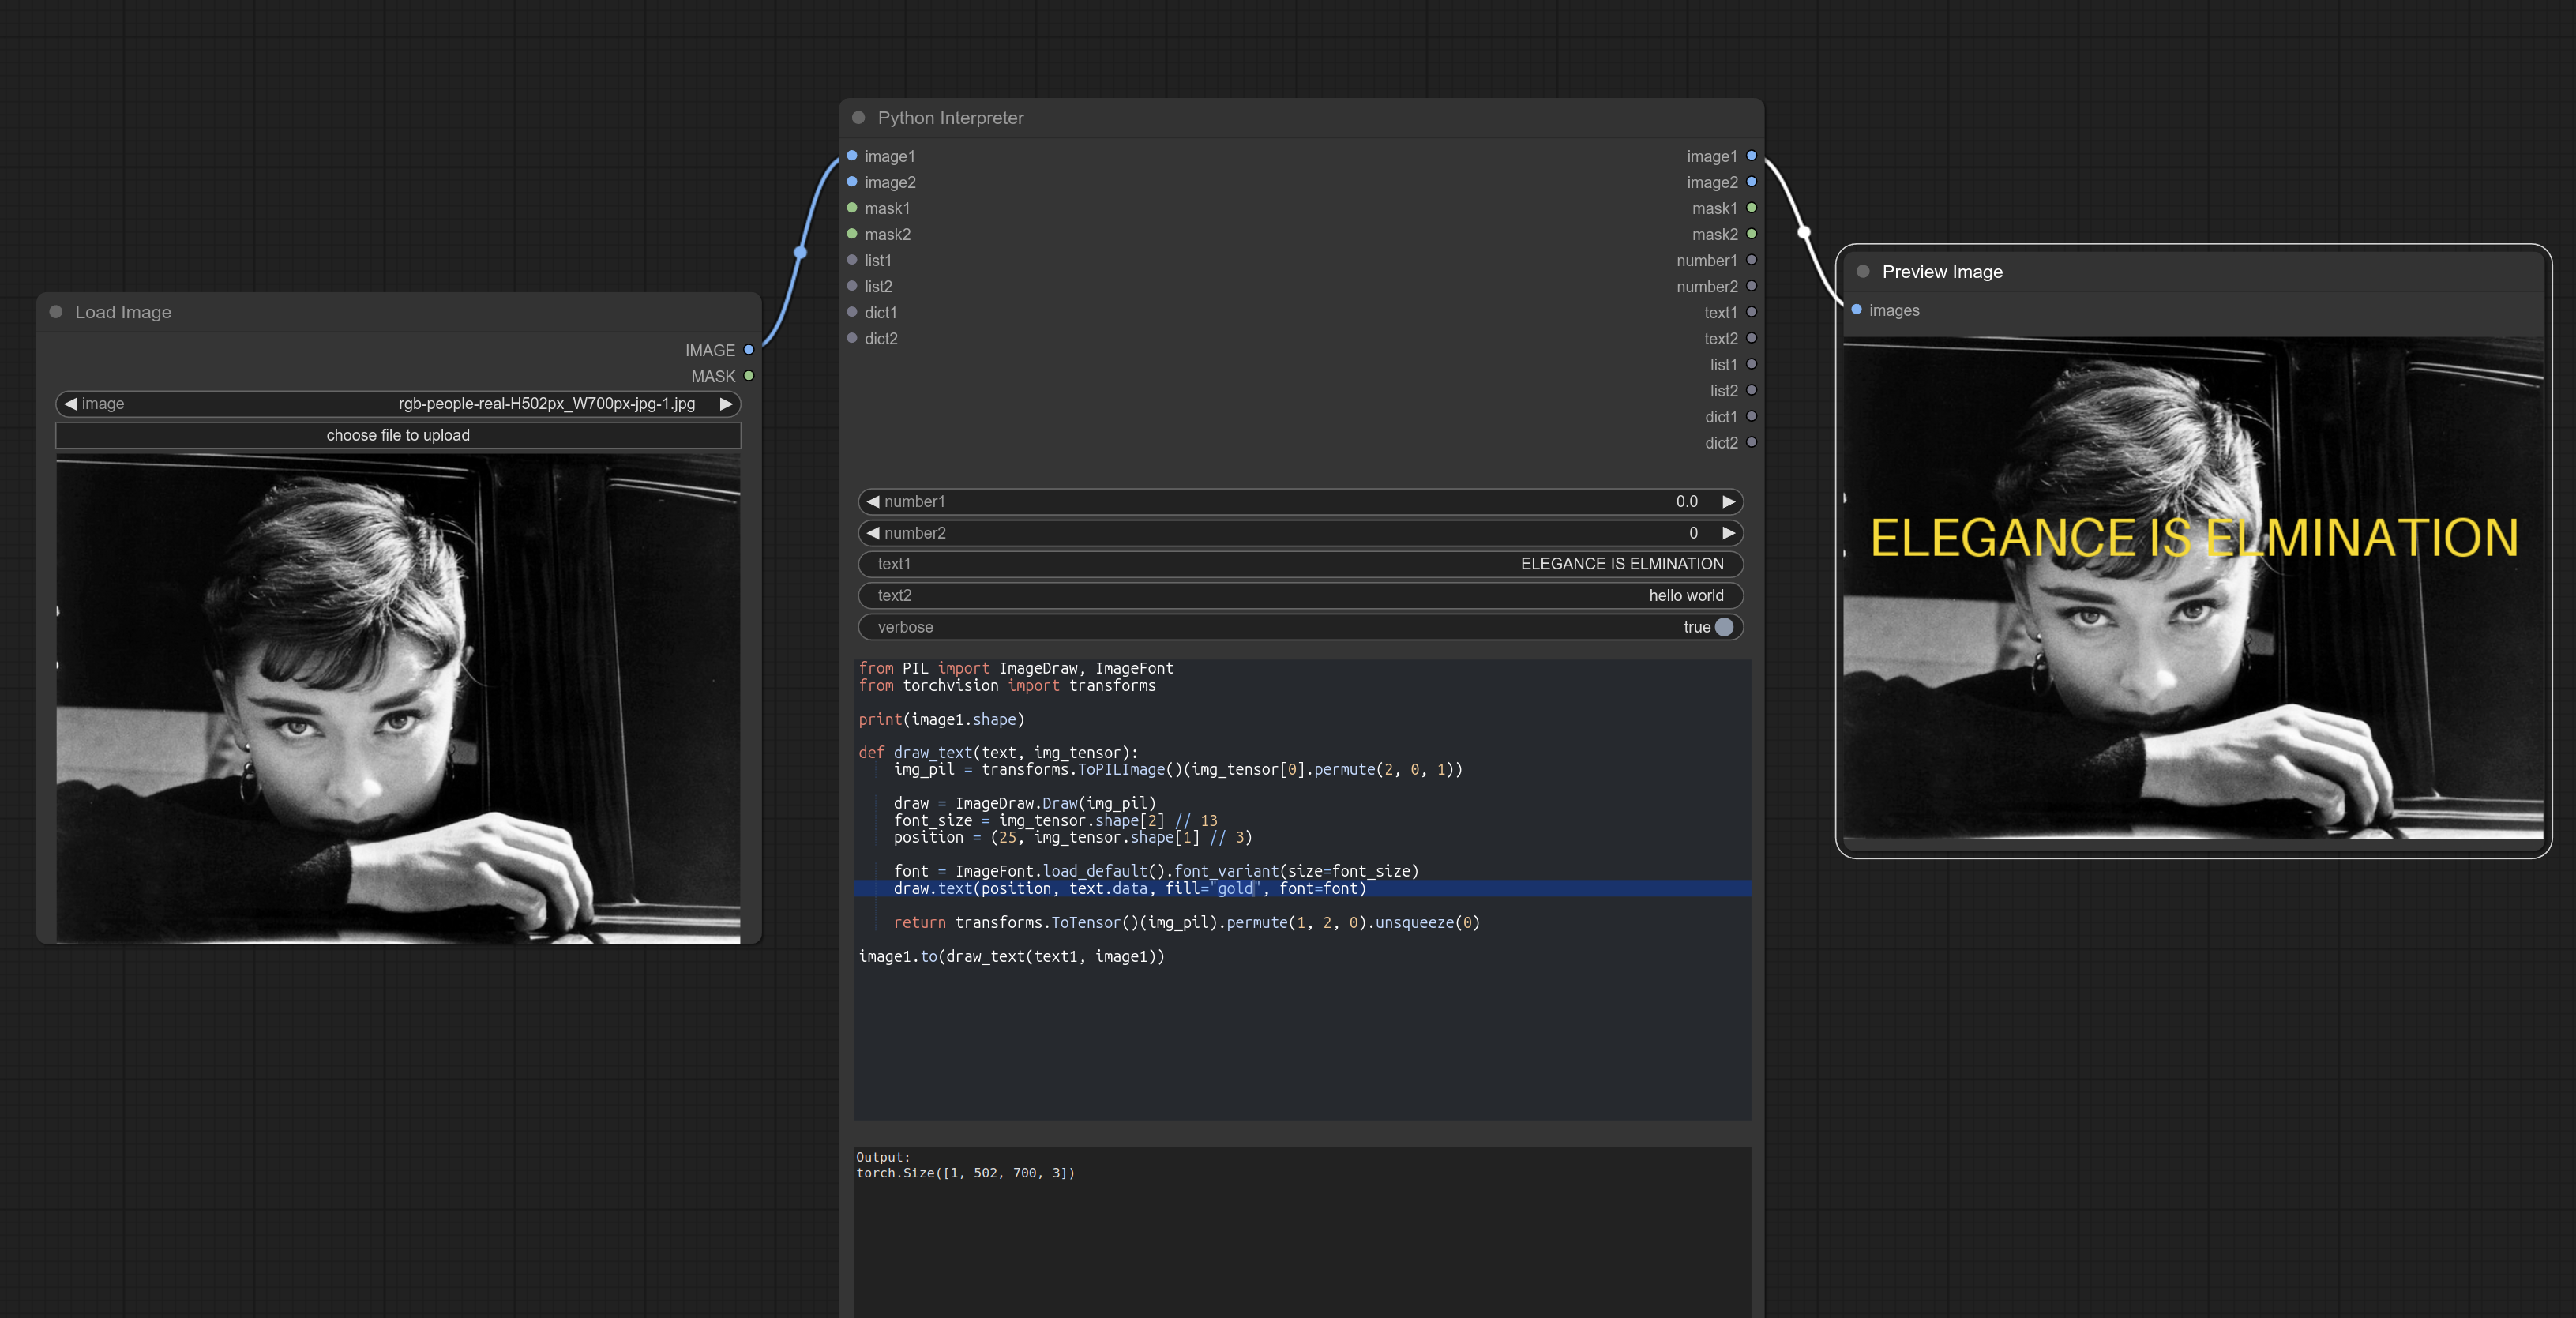Click the Load Image title bar
Screen dimensions: 2576x1318
[398, 312]
